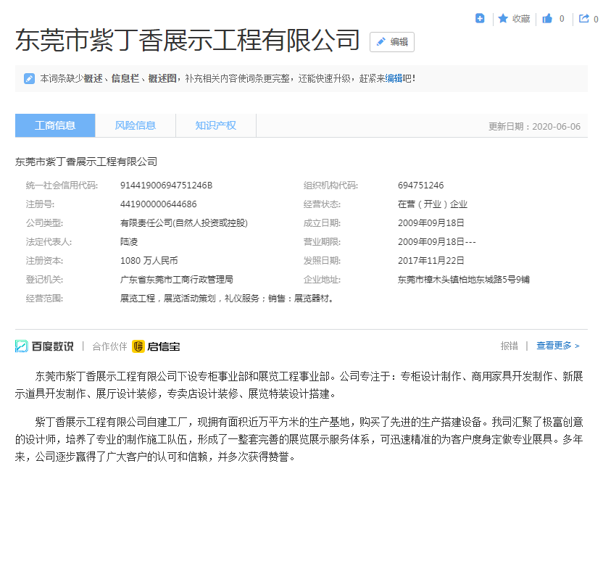Screen dimensions: 603x579
Task: Select the 工商信息 tab
Action: 55,125
